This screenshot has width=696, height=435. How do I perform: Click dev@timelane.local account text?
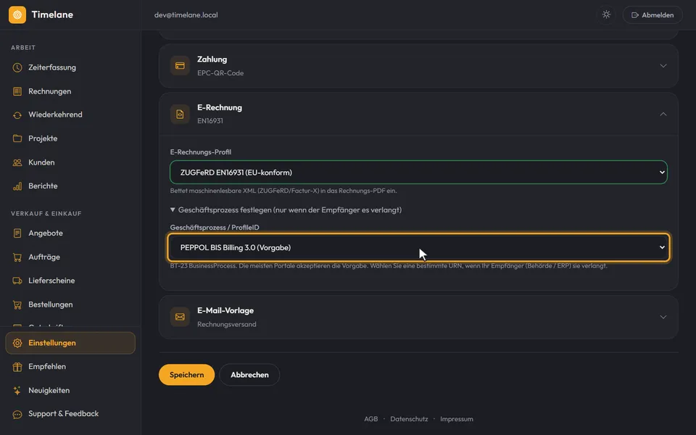coord(186,14)
